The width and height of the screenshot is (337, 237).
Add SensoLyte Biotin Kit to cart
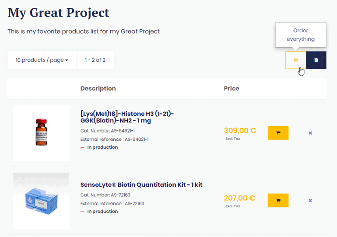(278, 200)
